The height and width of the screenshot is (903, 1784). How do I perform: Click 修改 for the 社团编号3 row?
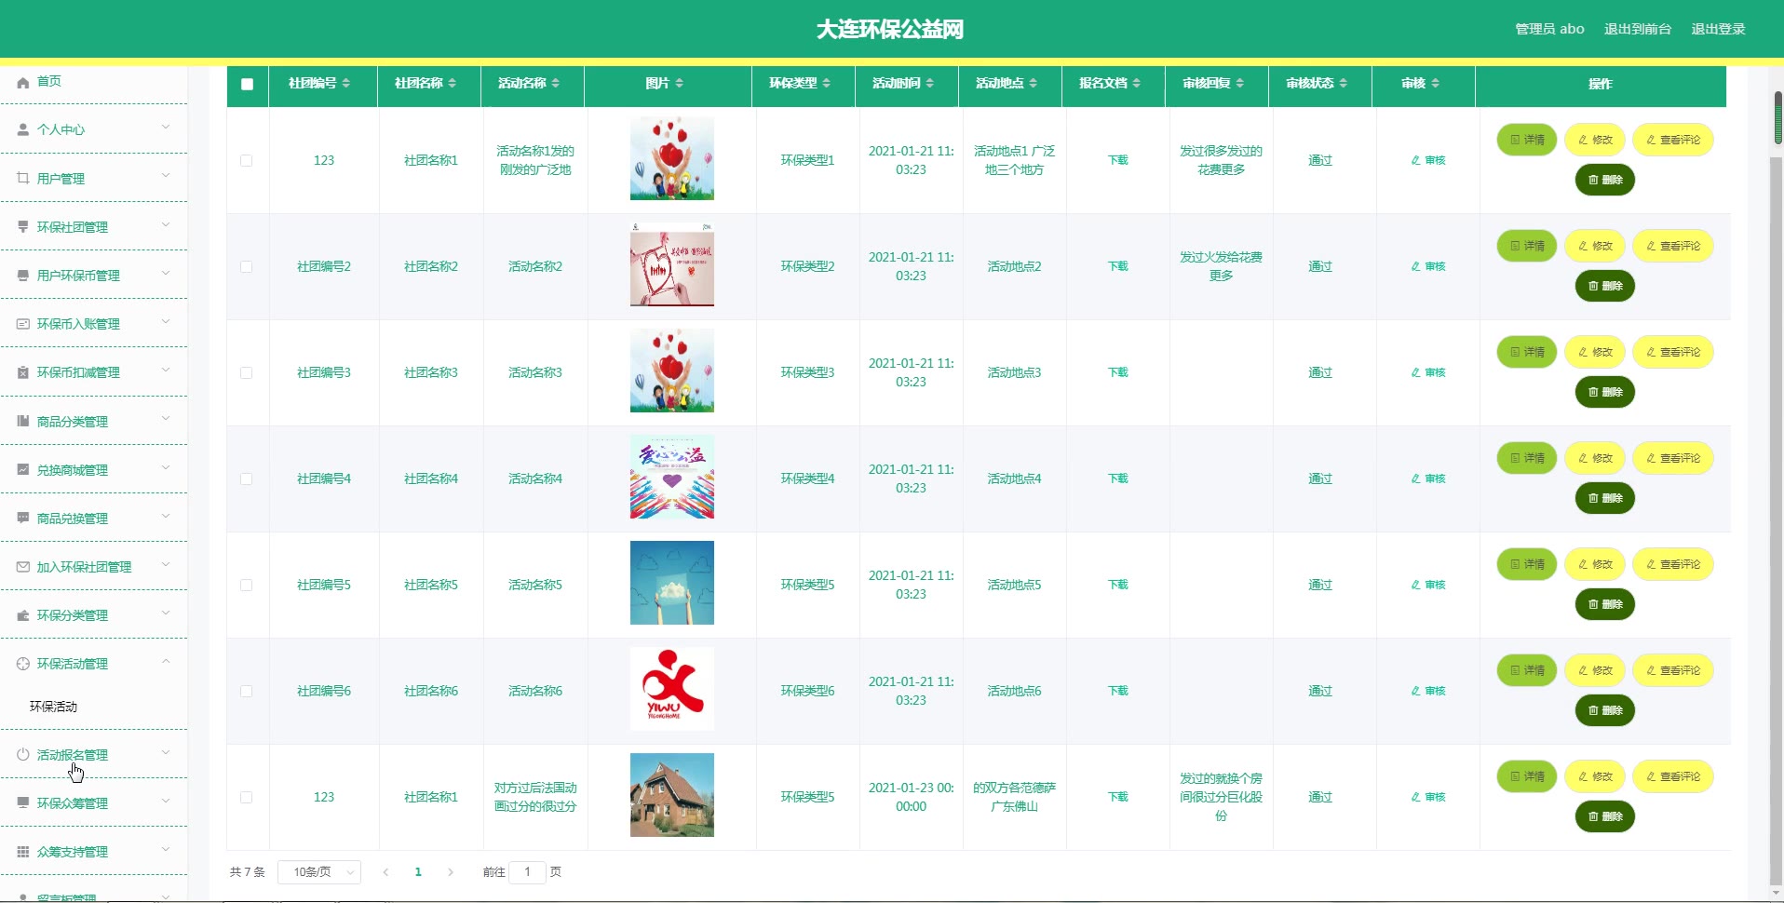point(1595,353)
